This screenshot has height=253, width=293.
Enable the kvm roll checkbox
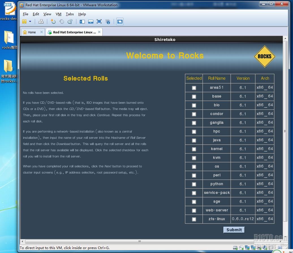click(194, 158)
